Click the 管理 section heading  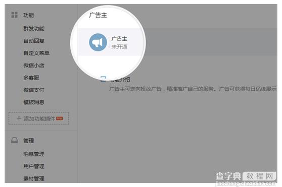pyautogui.click(x=29, y=141)
